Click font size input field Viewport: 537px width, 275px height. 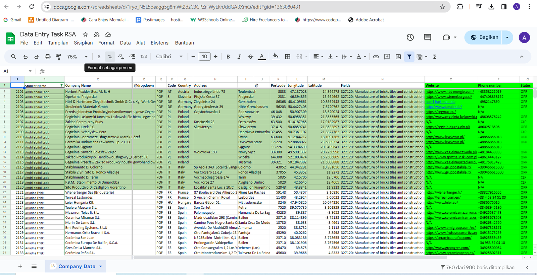pyautogui.click(x=205, y=57)
